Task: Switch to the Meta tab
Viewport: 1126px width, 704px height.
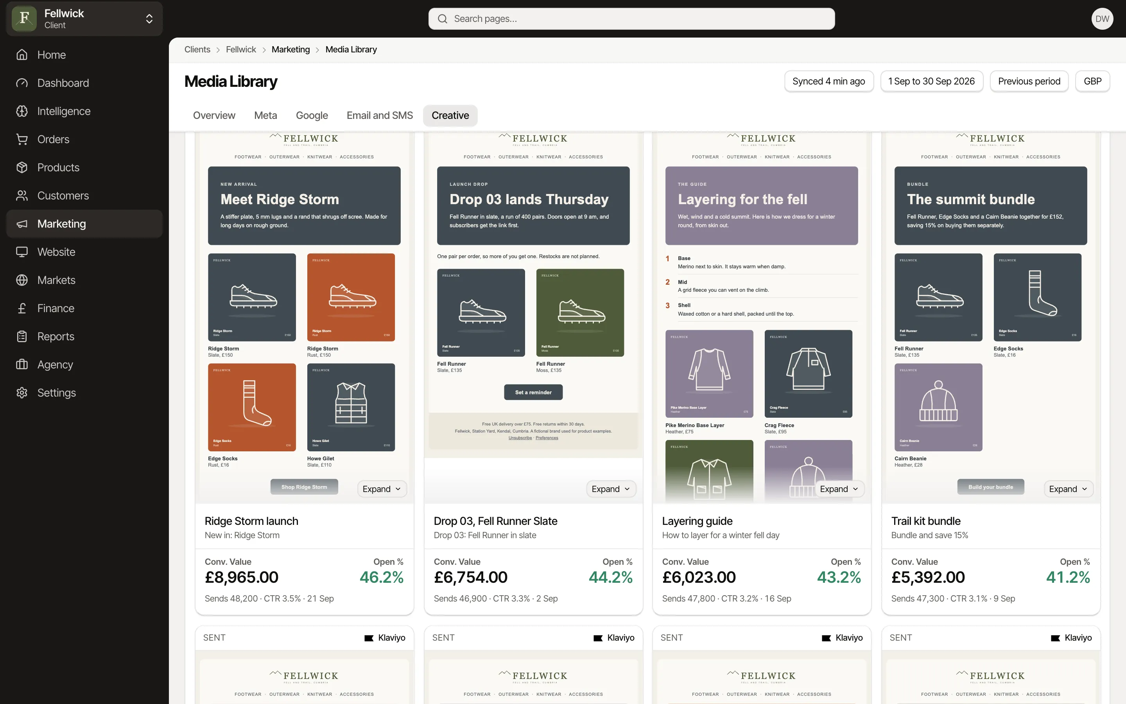Action: pos(265,115)
